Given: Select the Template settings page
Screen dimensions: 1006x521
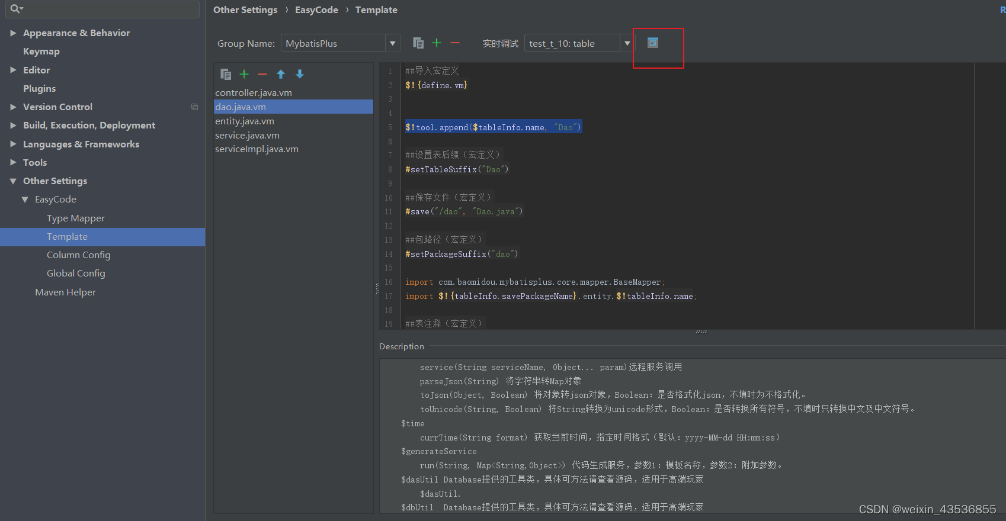Looking at the screenshot, I should tap(102, 237).
